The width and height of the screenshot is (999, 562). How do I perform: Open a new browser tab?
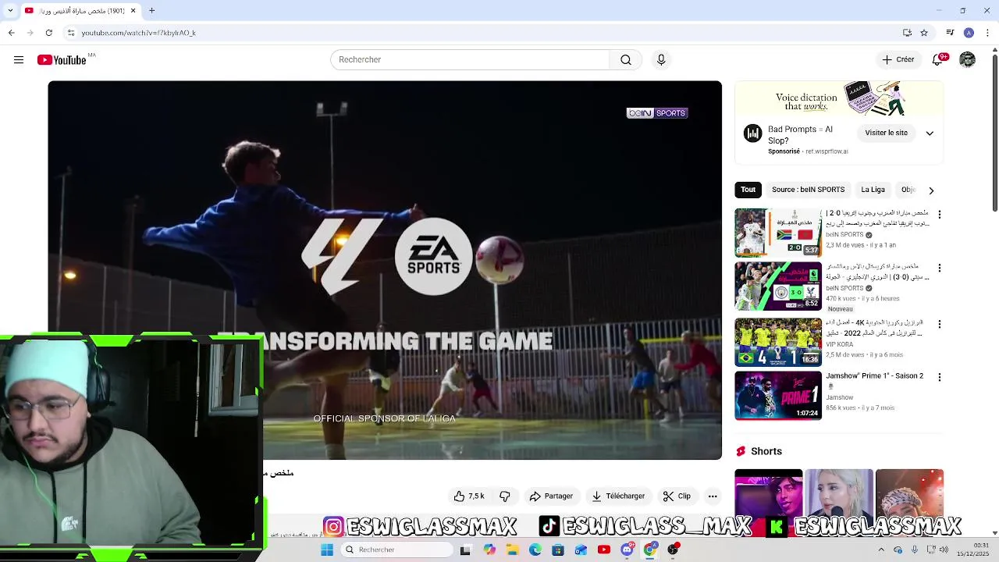(x=152, y=10)
